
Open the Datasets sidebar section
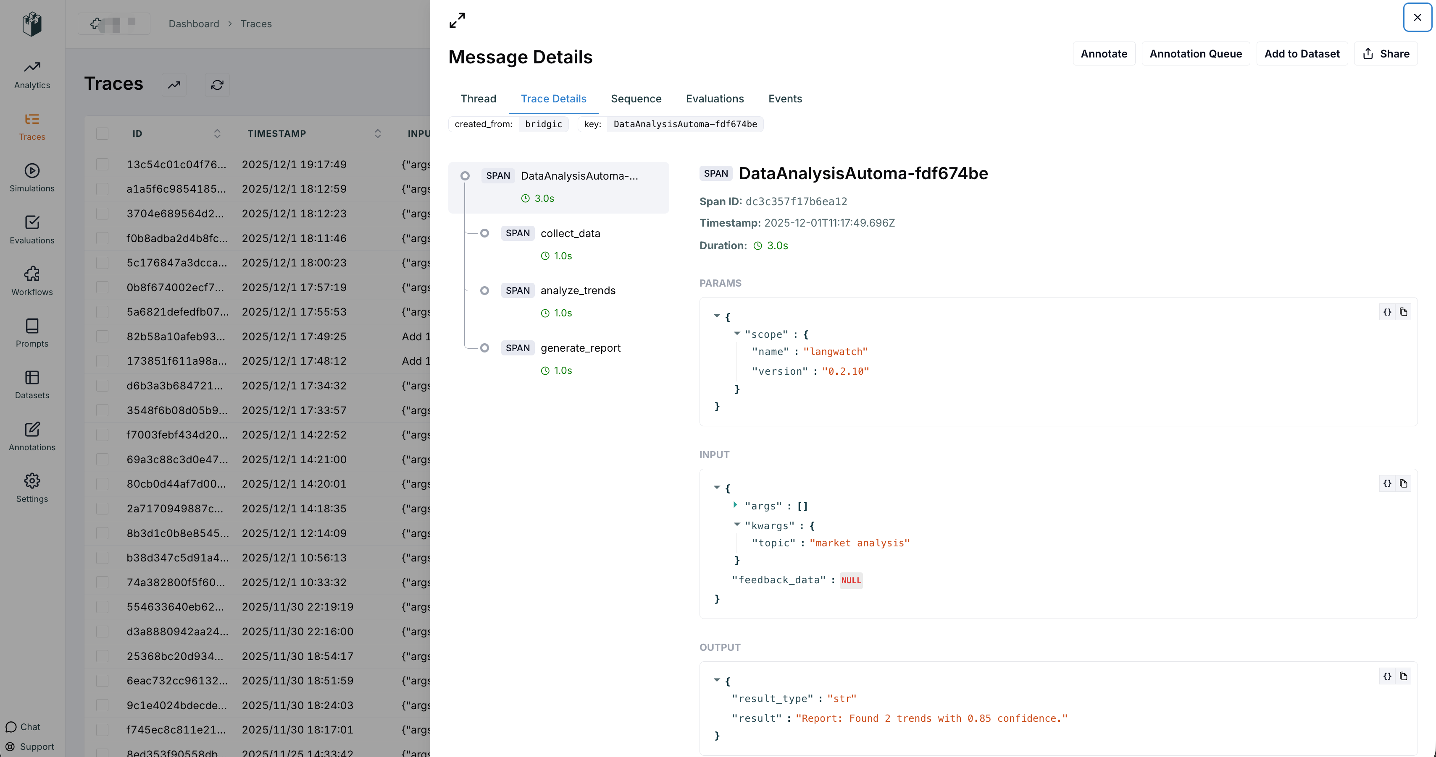coord(32,385)
